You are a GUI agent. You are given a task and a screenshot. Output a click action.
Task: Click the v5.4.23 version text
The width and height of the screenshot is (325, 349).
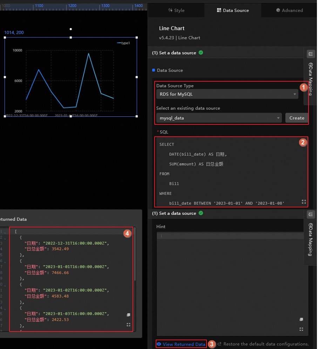[x=167, y=37]
